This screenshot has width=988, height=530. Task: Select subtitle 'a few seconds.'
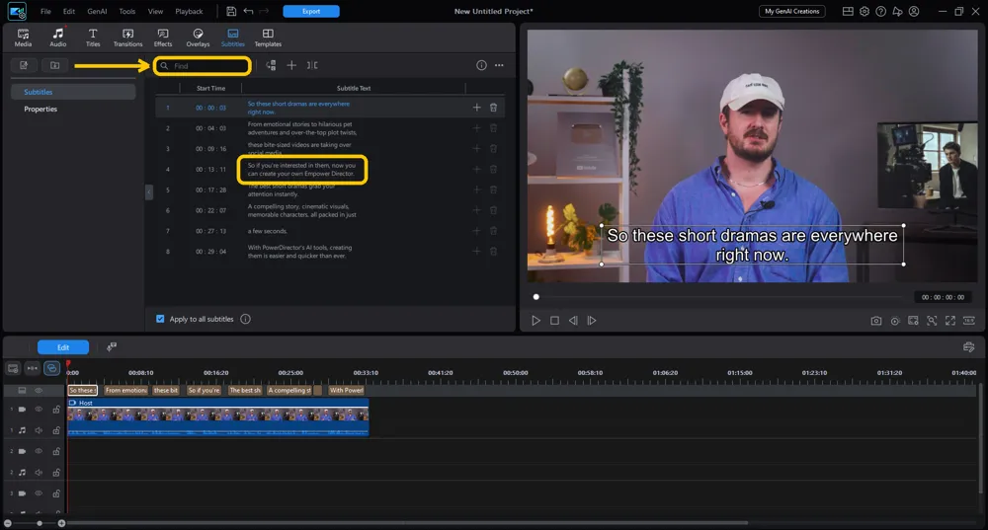click(x=267, y=231)
